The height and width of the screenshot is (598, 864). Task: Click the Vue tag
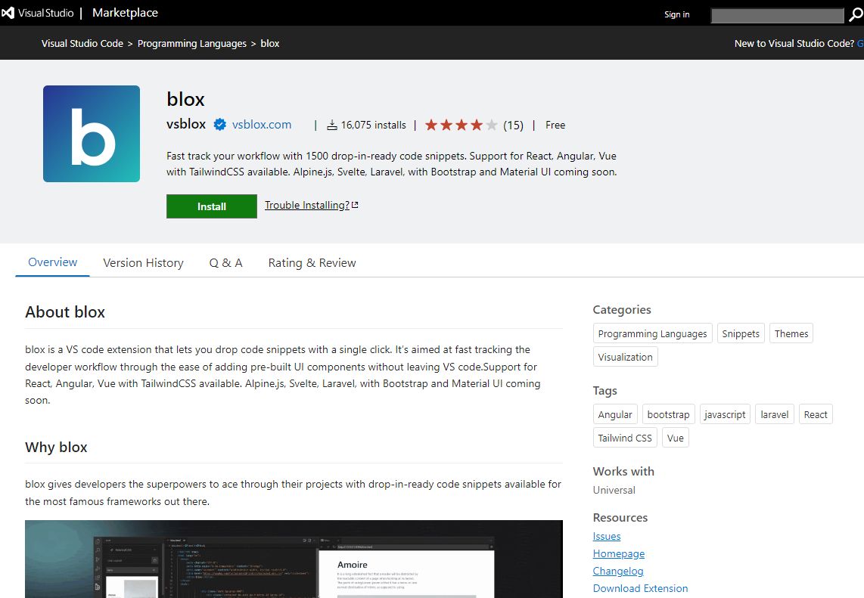click(x=676, y=438)
